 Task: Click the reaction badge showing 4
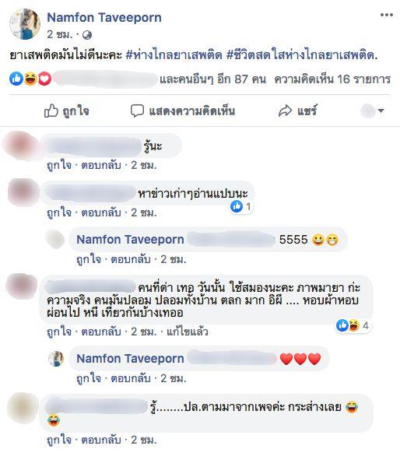coord(353,325)
